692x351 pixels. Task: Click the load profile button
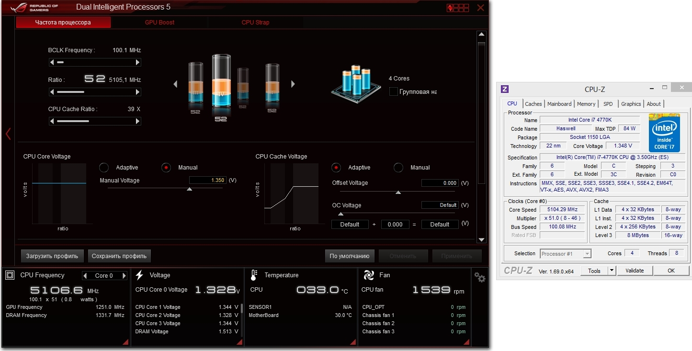click(x=53, y=256)
